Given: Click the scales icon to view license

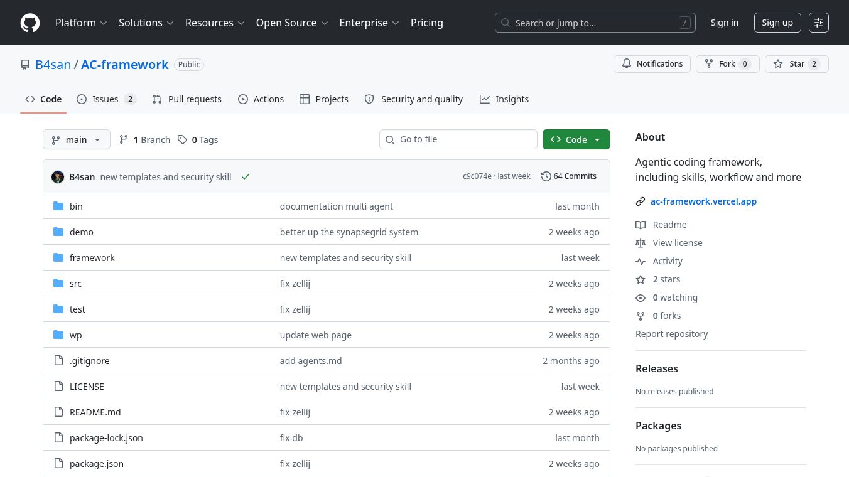Looking at the screenshot, I should 641,243.
